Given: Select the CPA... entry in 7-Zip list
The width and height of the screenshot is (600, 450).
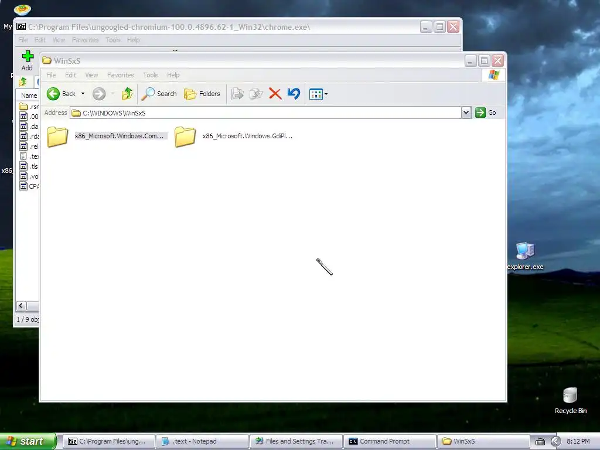Looking at the screenshot, I should click(29, 186).
